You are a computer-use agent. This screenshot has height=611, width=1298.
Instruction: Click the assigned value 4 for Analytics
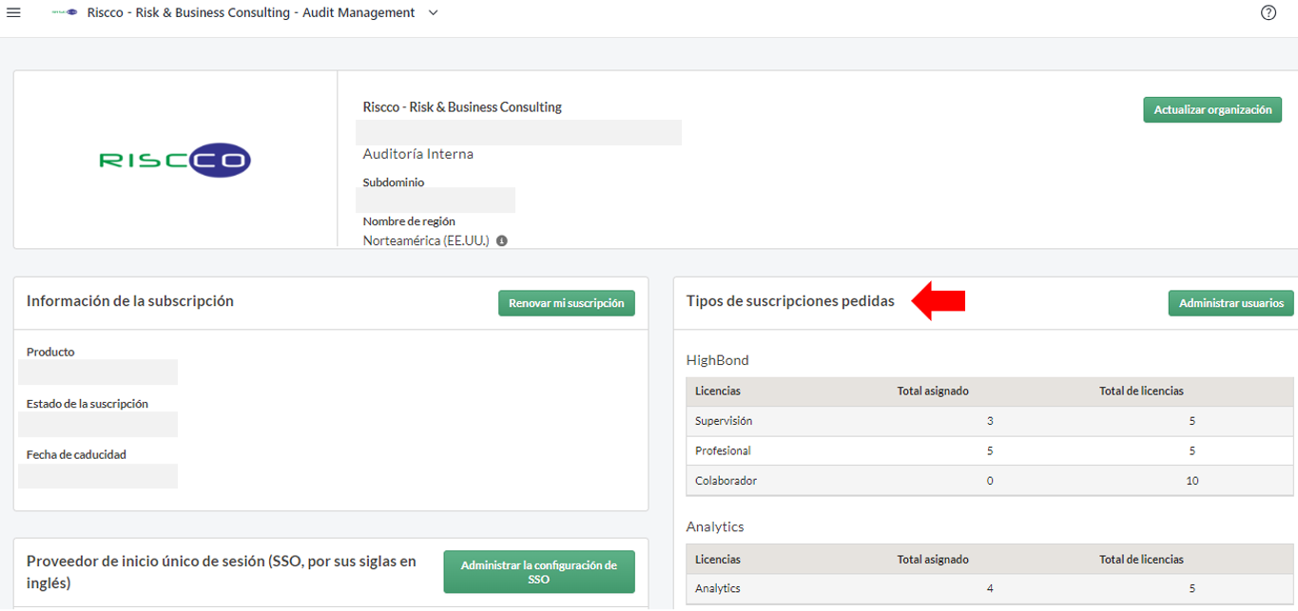990,588
